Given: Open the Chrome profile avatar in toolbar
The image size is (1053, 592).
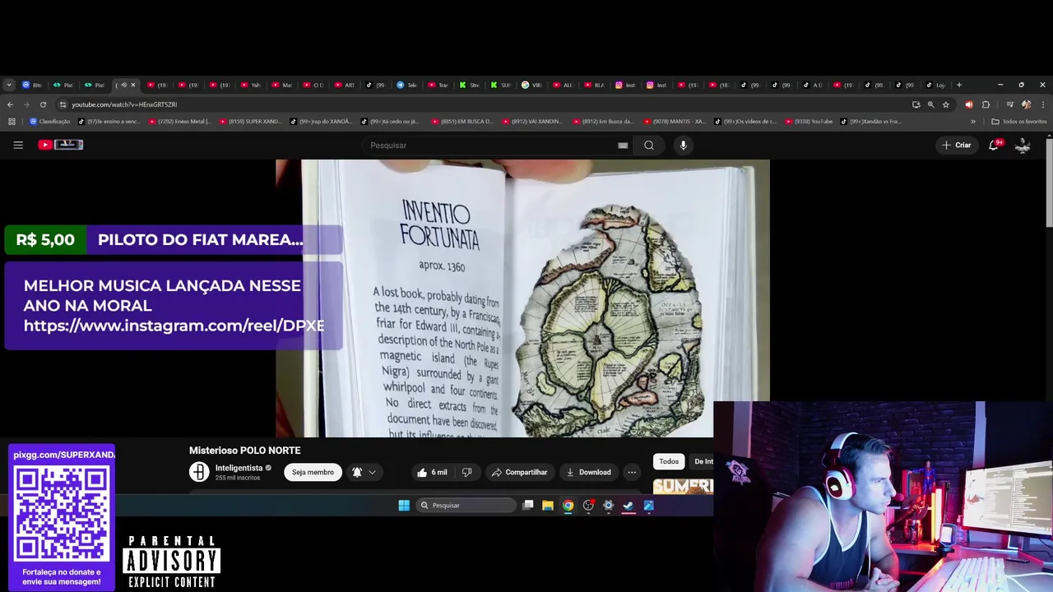Looking at the screenshot, I should point(1026,104).
